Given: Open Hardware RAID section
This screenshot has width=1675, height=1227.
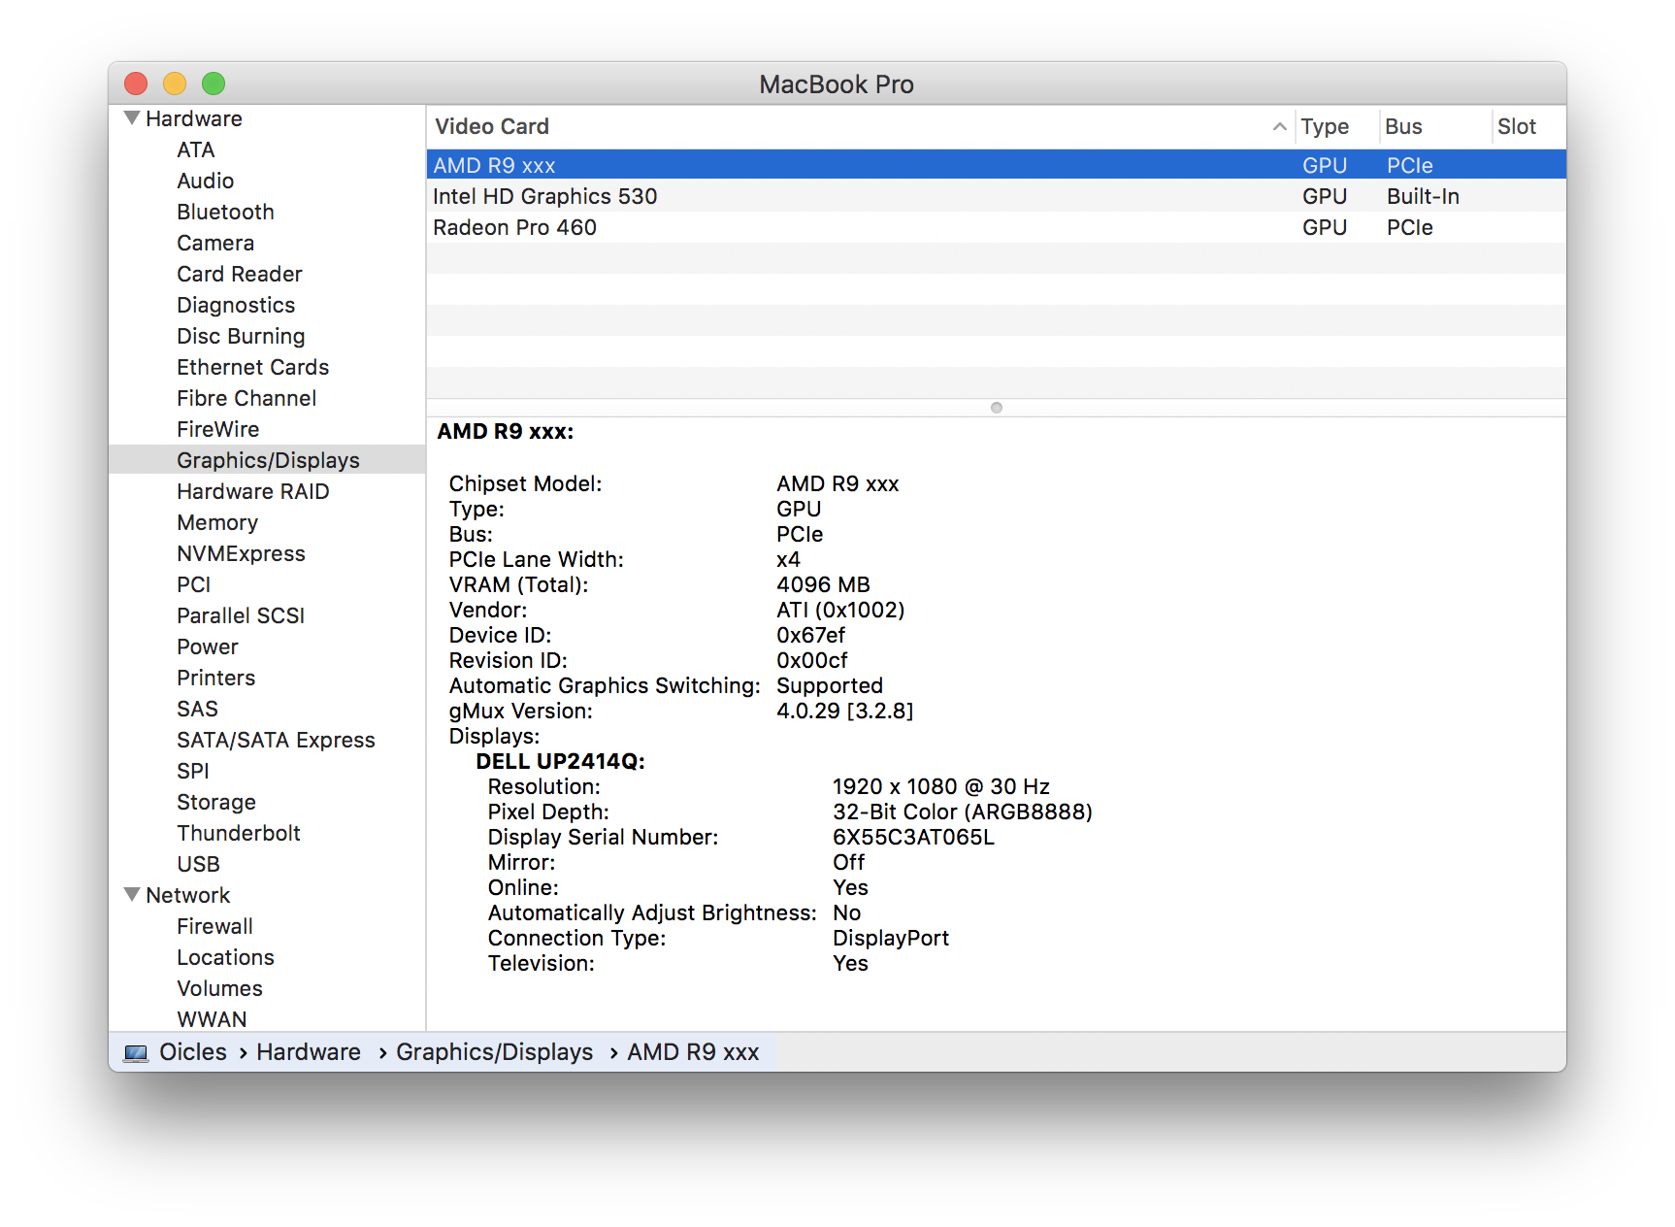Looking at the screenshot, I should click(252, 491).
